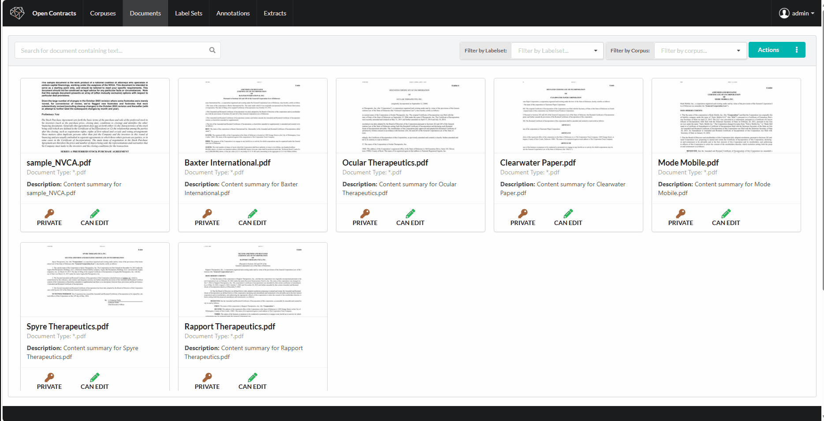The height and width of the screenshot is (421, 824).
Task: Click the Rapport Therapeutics.pdf title
Action: 230,326
